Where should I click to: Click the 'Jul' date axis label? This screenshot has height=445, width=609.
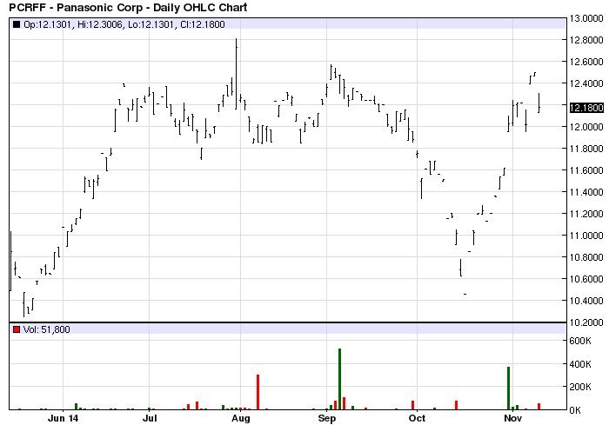click(150, 418)
